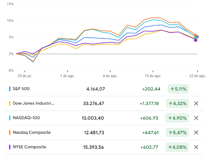
Task: Click the Dow Jones value 33.276,47
Action: point(94,104)
